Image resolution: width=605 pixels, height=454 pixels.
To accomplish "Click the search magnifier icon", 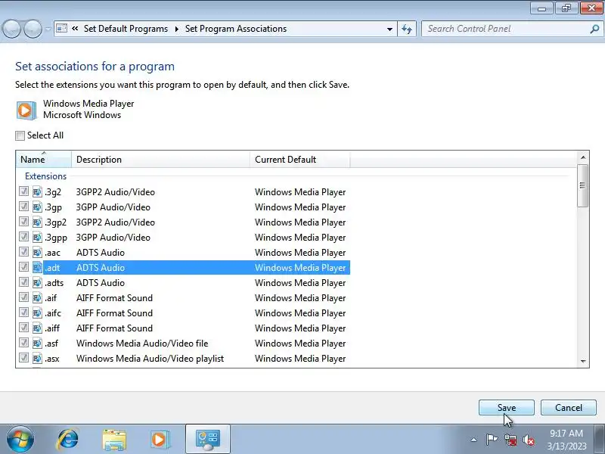I will tap(594, 29).
